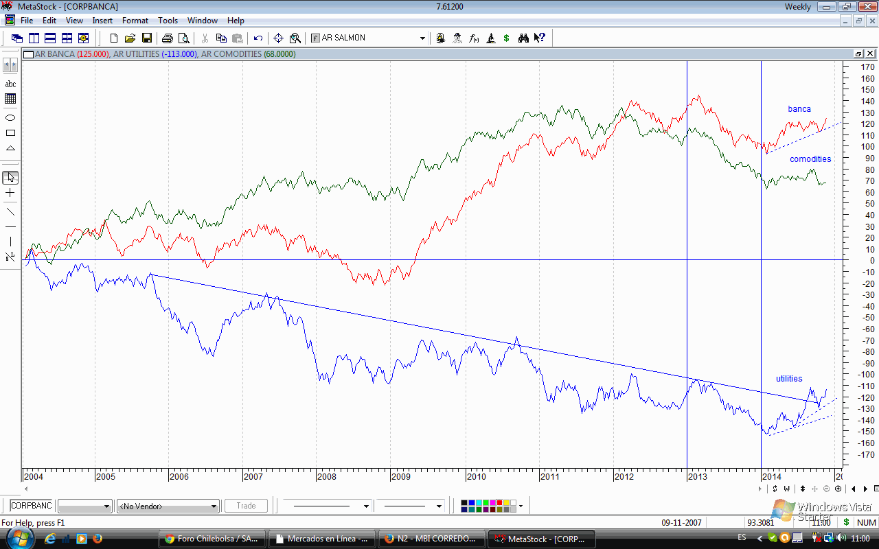879x549 pixels.
Task: Click the green dollar sign icon
Action: pos(506,38)
